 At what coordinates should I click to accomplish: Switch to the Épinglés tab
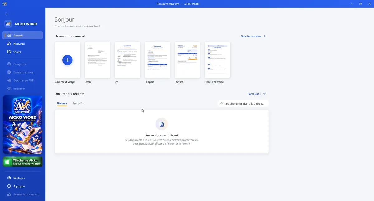[78, 103]
